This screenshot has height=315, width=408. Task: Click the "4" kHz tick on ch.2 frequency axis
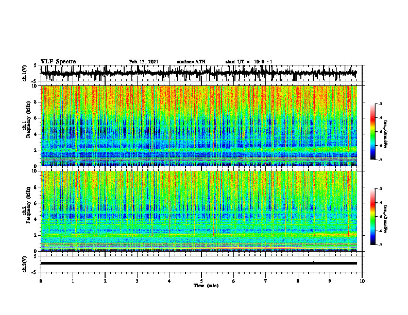click(x=36, y=219)
